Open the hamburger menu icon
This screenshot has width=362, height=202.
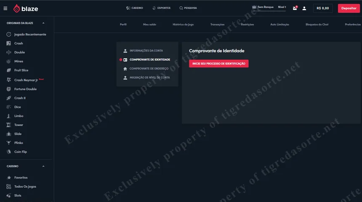[5, 8]
